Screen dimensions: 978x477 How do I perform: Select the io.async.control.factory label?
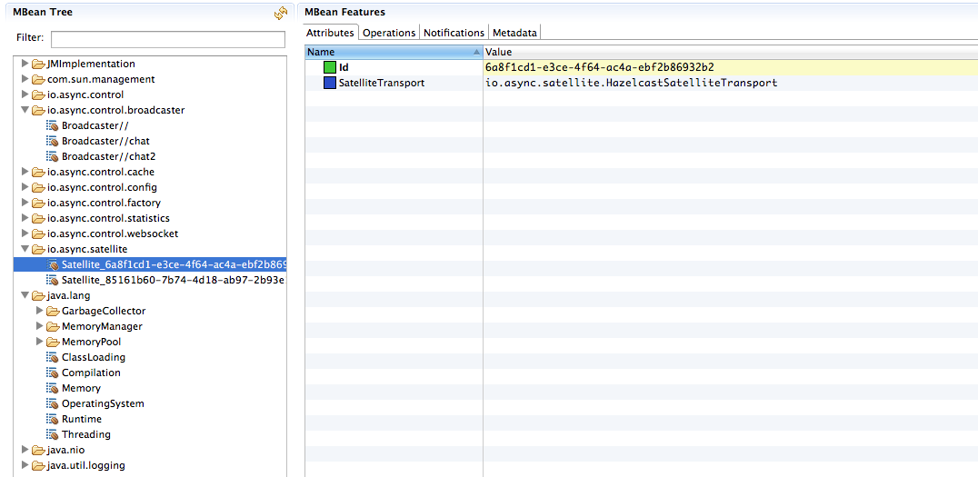coord(105,203)
